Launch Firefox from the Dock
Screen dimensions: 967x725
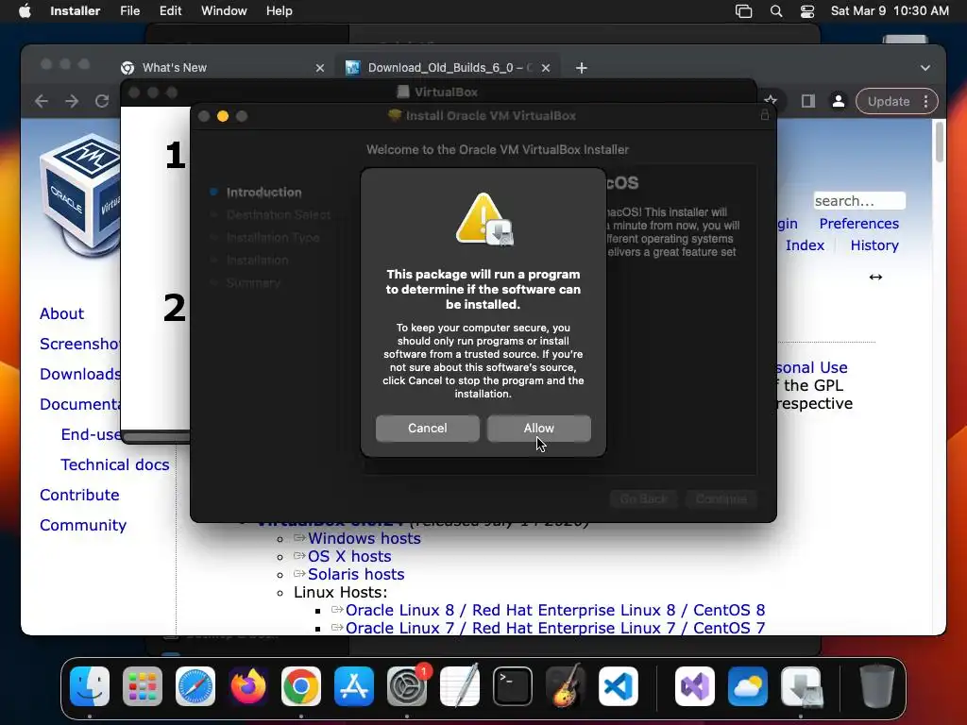(x=248, y=686)
